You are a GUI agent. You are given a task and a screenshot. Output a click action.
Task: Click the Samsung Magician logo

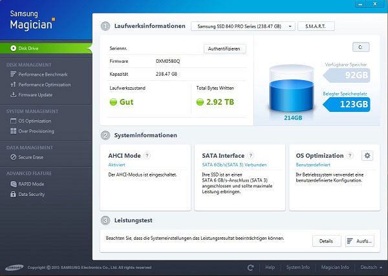pos(32,20)
